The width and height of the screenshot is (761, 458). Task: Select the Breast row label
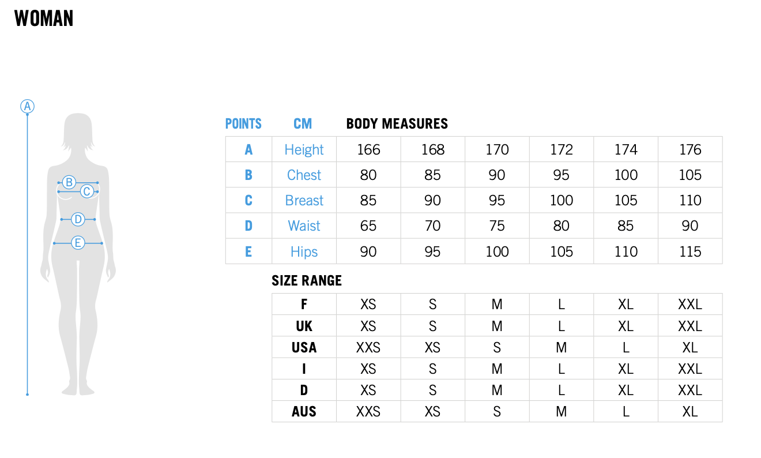304,201
